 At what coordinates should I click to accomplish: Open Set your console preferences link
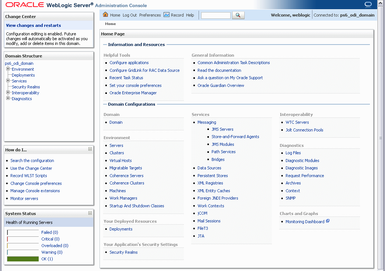(136, 85)
